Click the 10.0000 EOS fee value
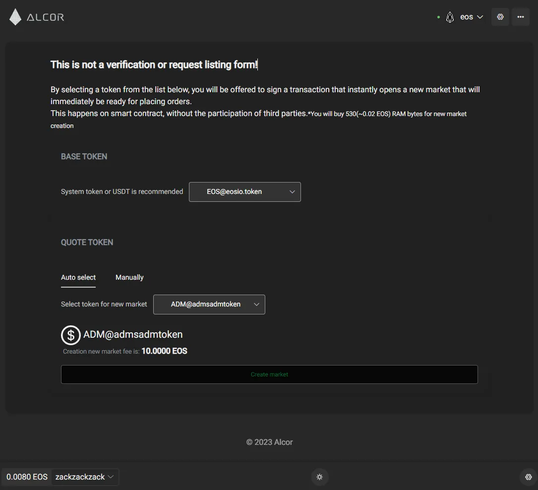Viewport: 538px width, 490px height. click(x=164, y=351)
